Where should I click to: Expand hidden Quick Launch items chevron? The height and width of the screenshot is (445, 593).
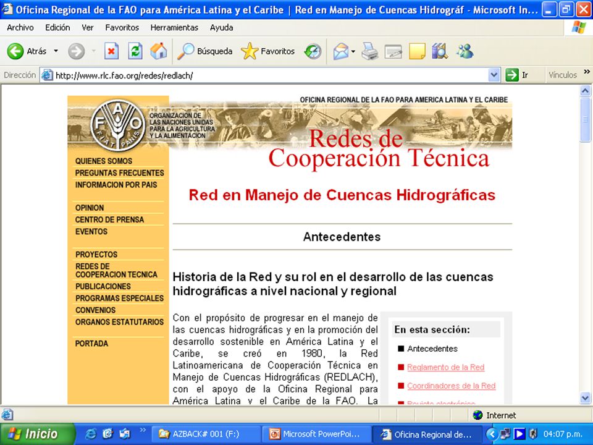click(143, 430)
